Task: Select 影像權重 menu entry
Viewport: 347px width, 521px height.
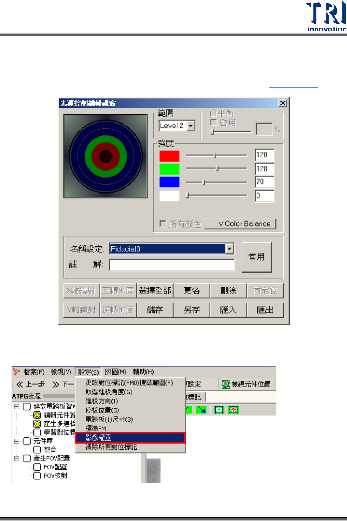Action: click(x=130, y=438)
